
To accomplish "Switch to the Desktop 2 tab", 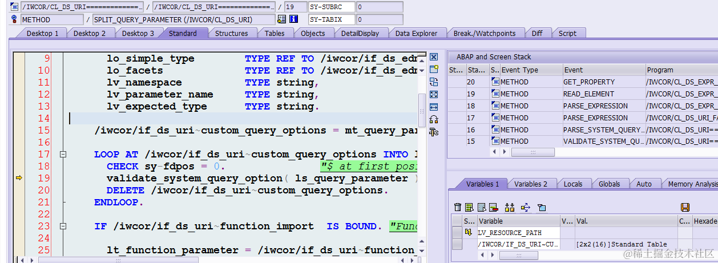I will point(90,33).
